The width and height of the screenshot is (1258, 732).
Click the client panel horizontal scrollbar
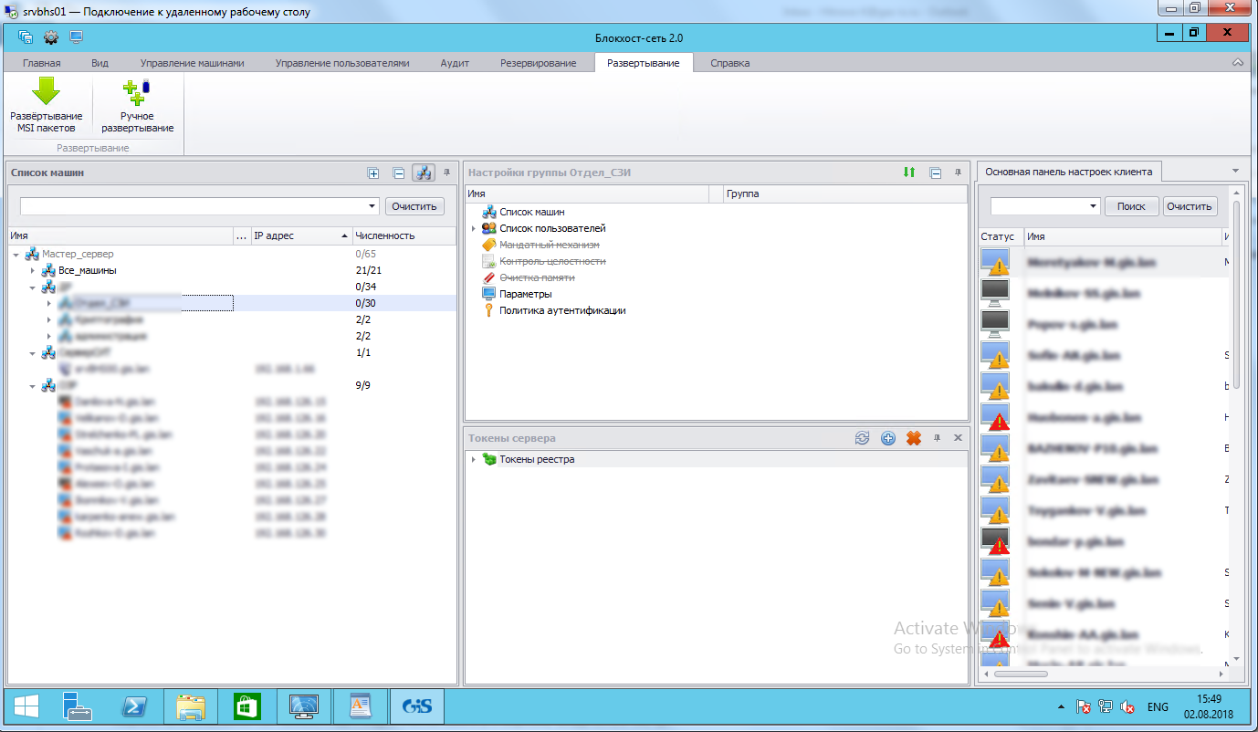(x=1022, y=674)
